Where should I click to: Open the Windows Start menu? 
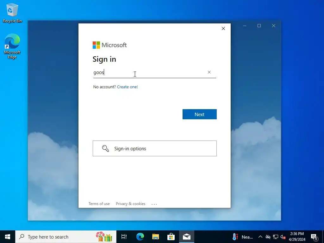(8, 237)
